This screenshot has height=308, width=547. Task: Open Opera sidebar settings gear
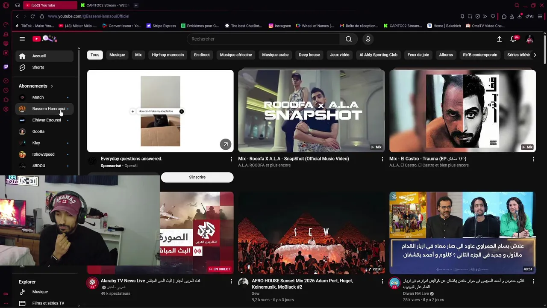point(6,109)
